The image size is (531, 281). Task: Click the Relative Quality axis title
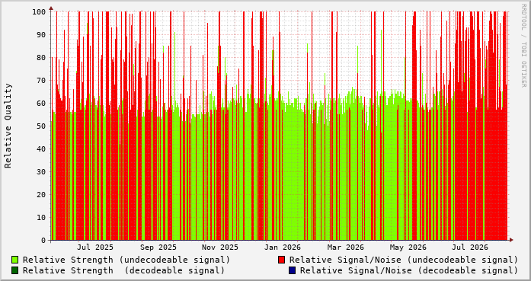(8, 126)
